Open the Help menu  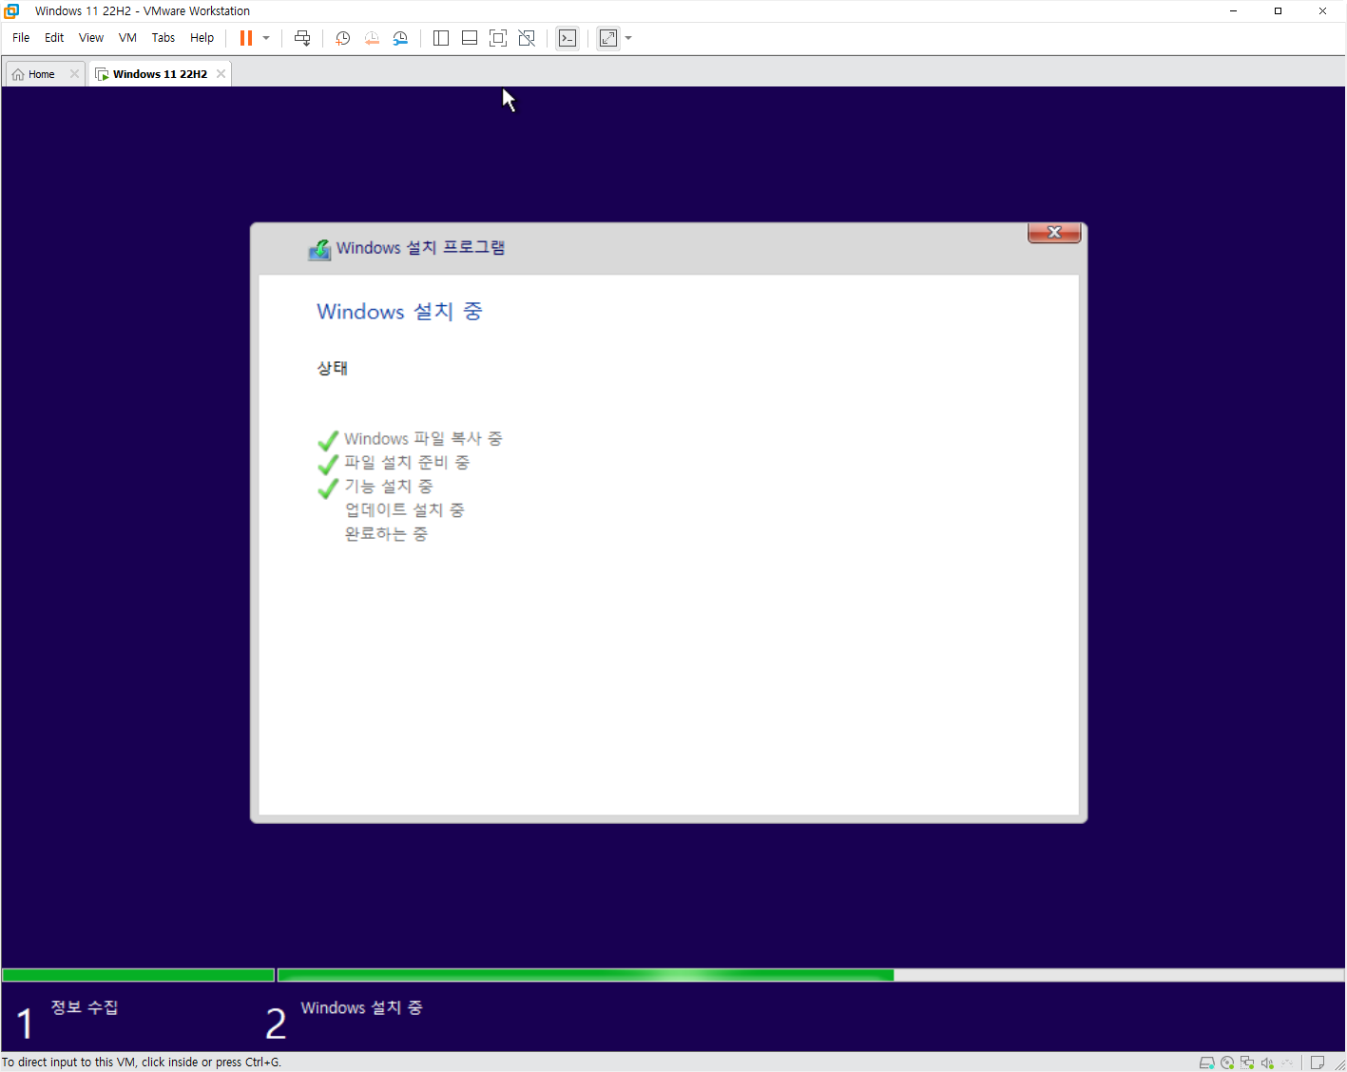click(x=202, y=38)
